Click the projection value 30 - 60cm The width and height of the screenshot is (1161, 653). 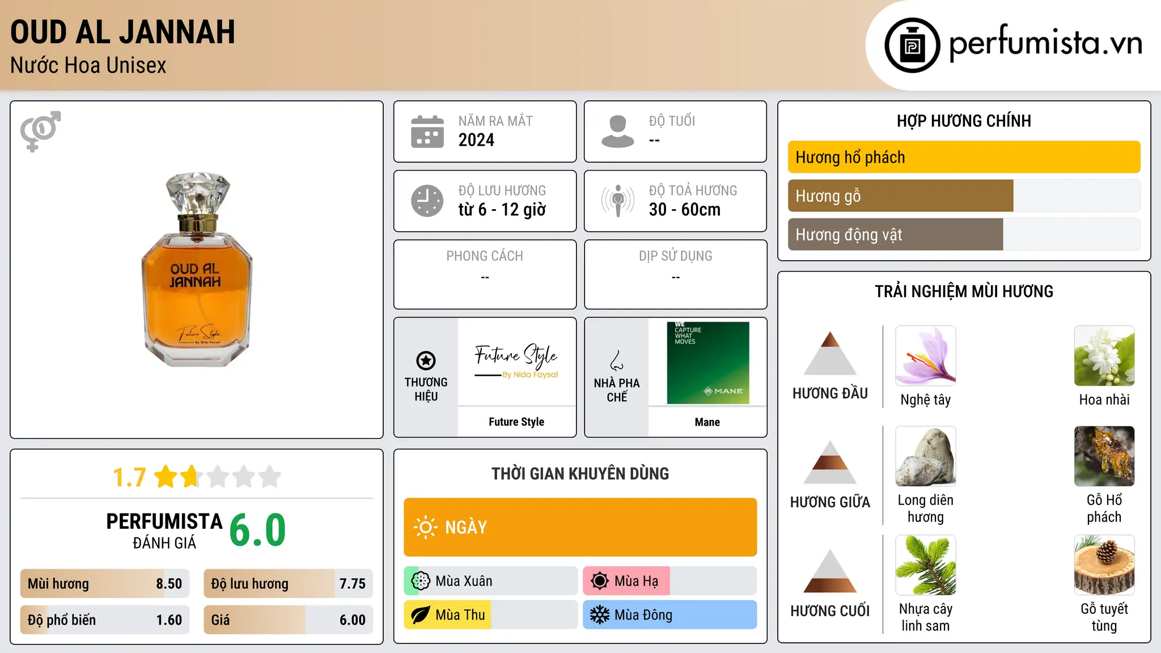pyautogui.click(x=685, y=210)
